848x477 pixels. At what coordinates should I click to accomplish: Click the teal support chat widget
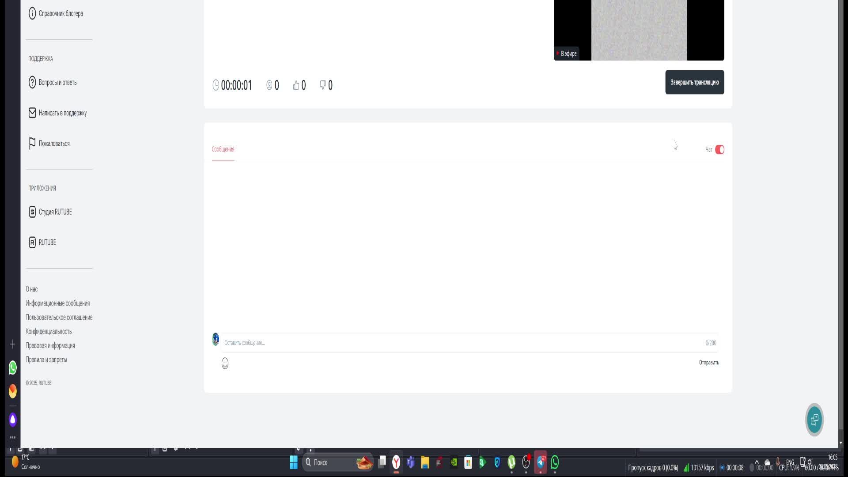[814, 420]
